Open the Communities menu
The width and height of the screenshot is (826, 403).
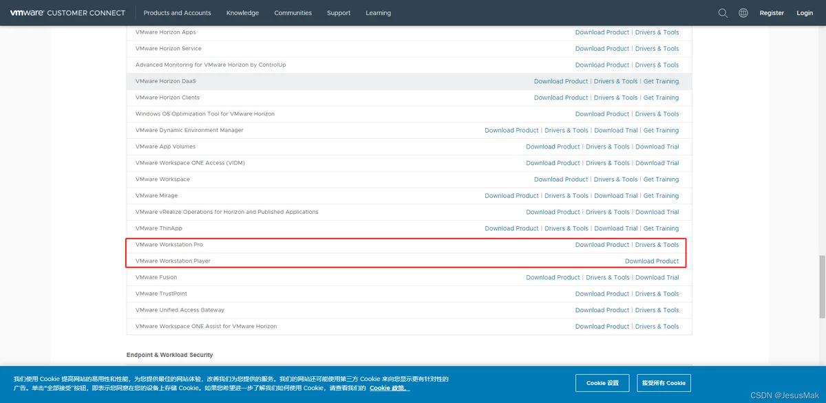tap(293, 13)
